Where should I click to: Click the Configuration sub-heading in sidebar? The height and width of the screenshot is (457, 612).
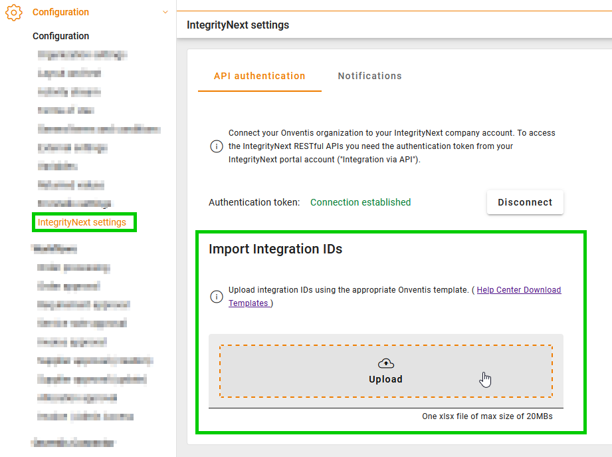(x=60, y=36)
